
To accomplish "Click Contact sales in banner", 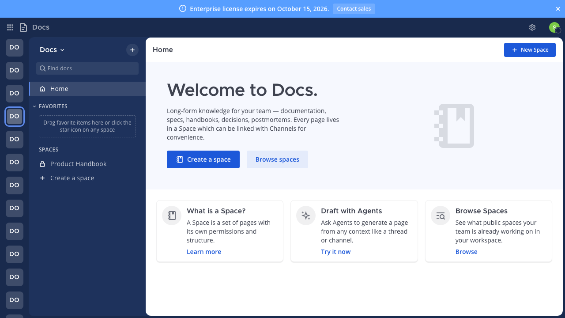I will pos(354,9).
